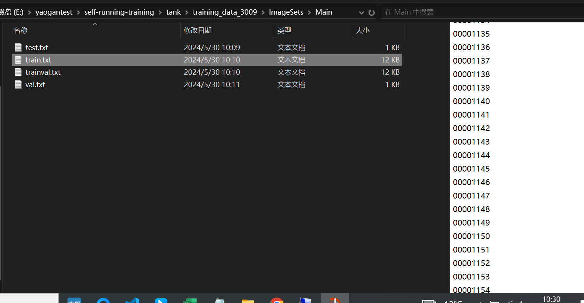Click line 00001135 in preview pane
This screenshot has width=584, height=303.
click(471, 34)
